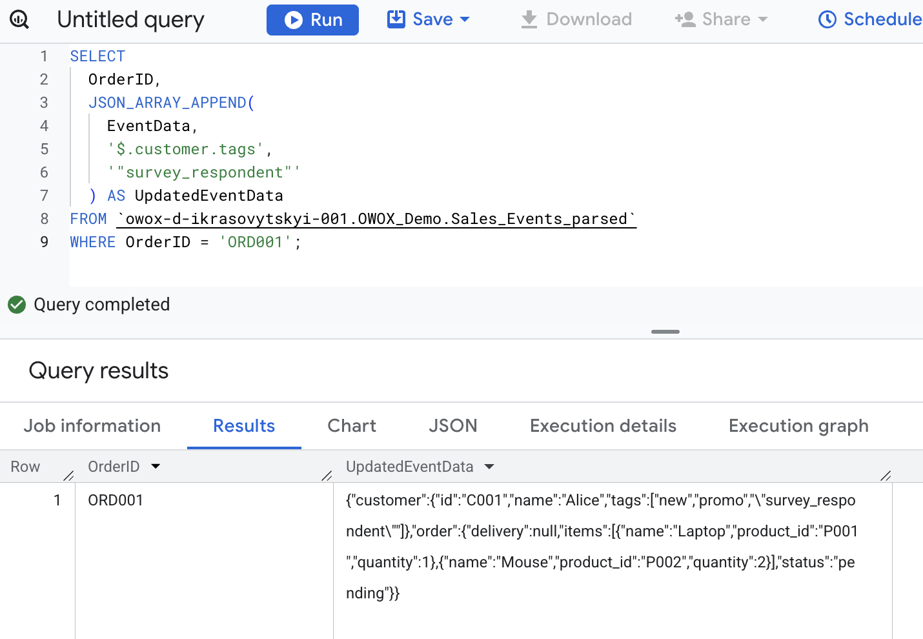Image resolution: width=923 pixels, height=639 pixels.
Task: Click row number 1 in results
Action: click(x=57, y=500)
